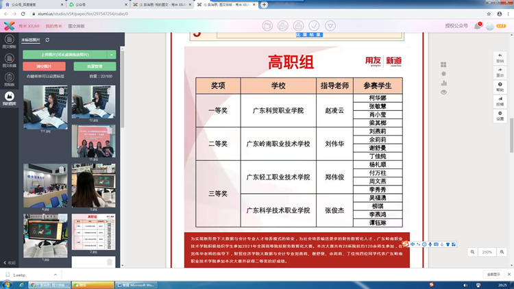Click the checkmark icon in top toolbar

(314, 25)
